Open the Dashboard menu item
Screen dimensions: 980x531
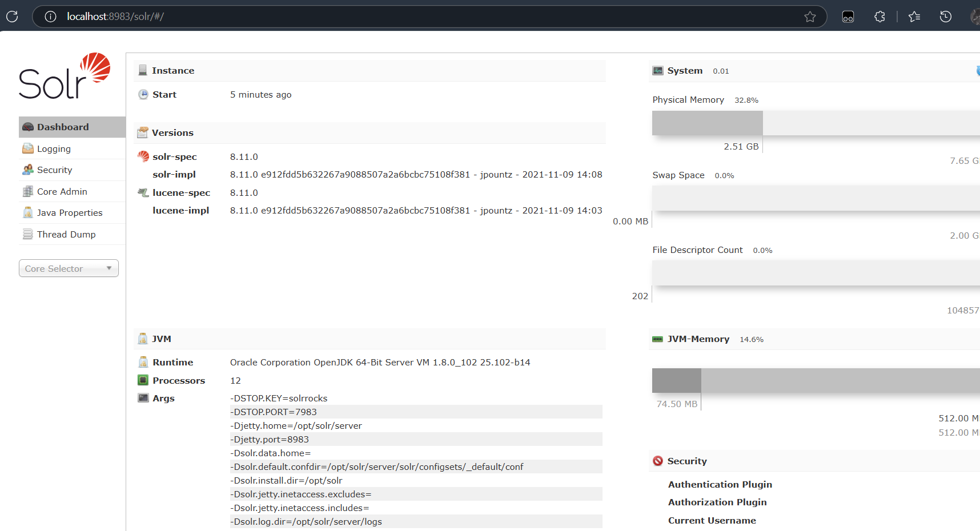coord(72,127)
